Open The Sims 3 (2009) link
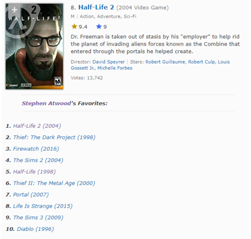The image size is (251, 239). [38, 217]
